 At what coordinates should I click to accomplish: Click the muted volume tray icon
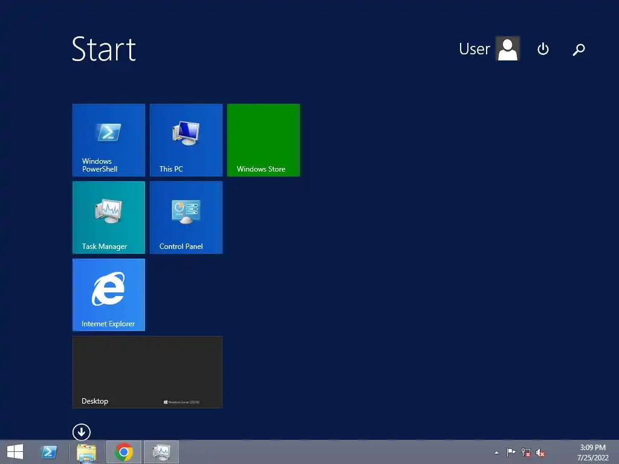pos(540,453)
